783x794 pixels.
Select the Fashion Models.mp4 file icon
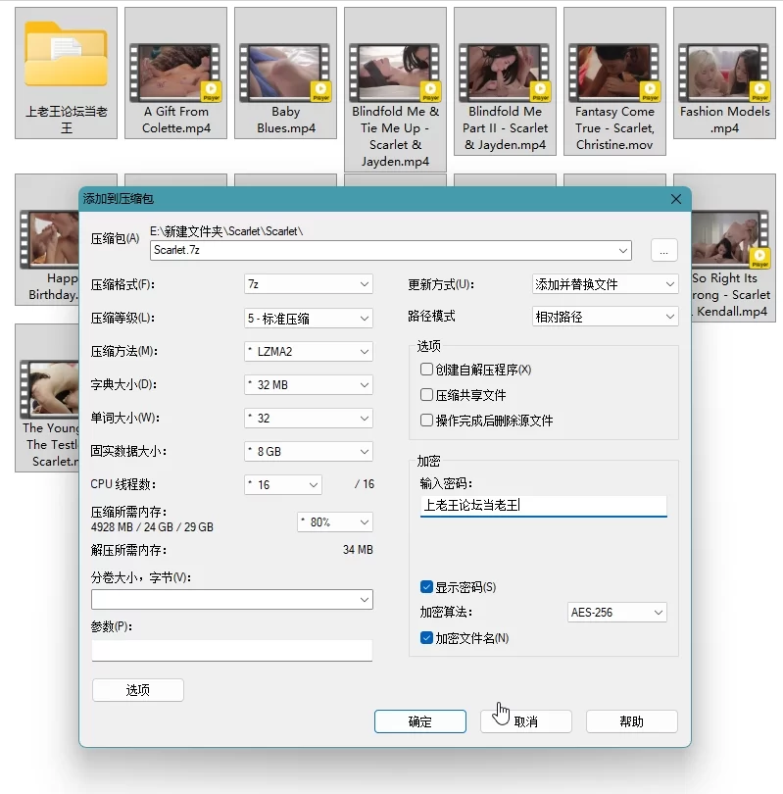point(725,73)
